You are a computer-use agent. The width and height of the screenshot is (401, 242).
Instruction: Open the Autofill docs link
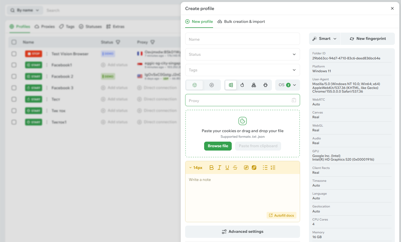(281, 216)
